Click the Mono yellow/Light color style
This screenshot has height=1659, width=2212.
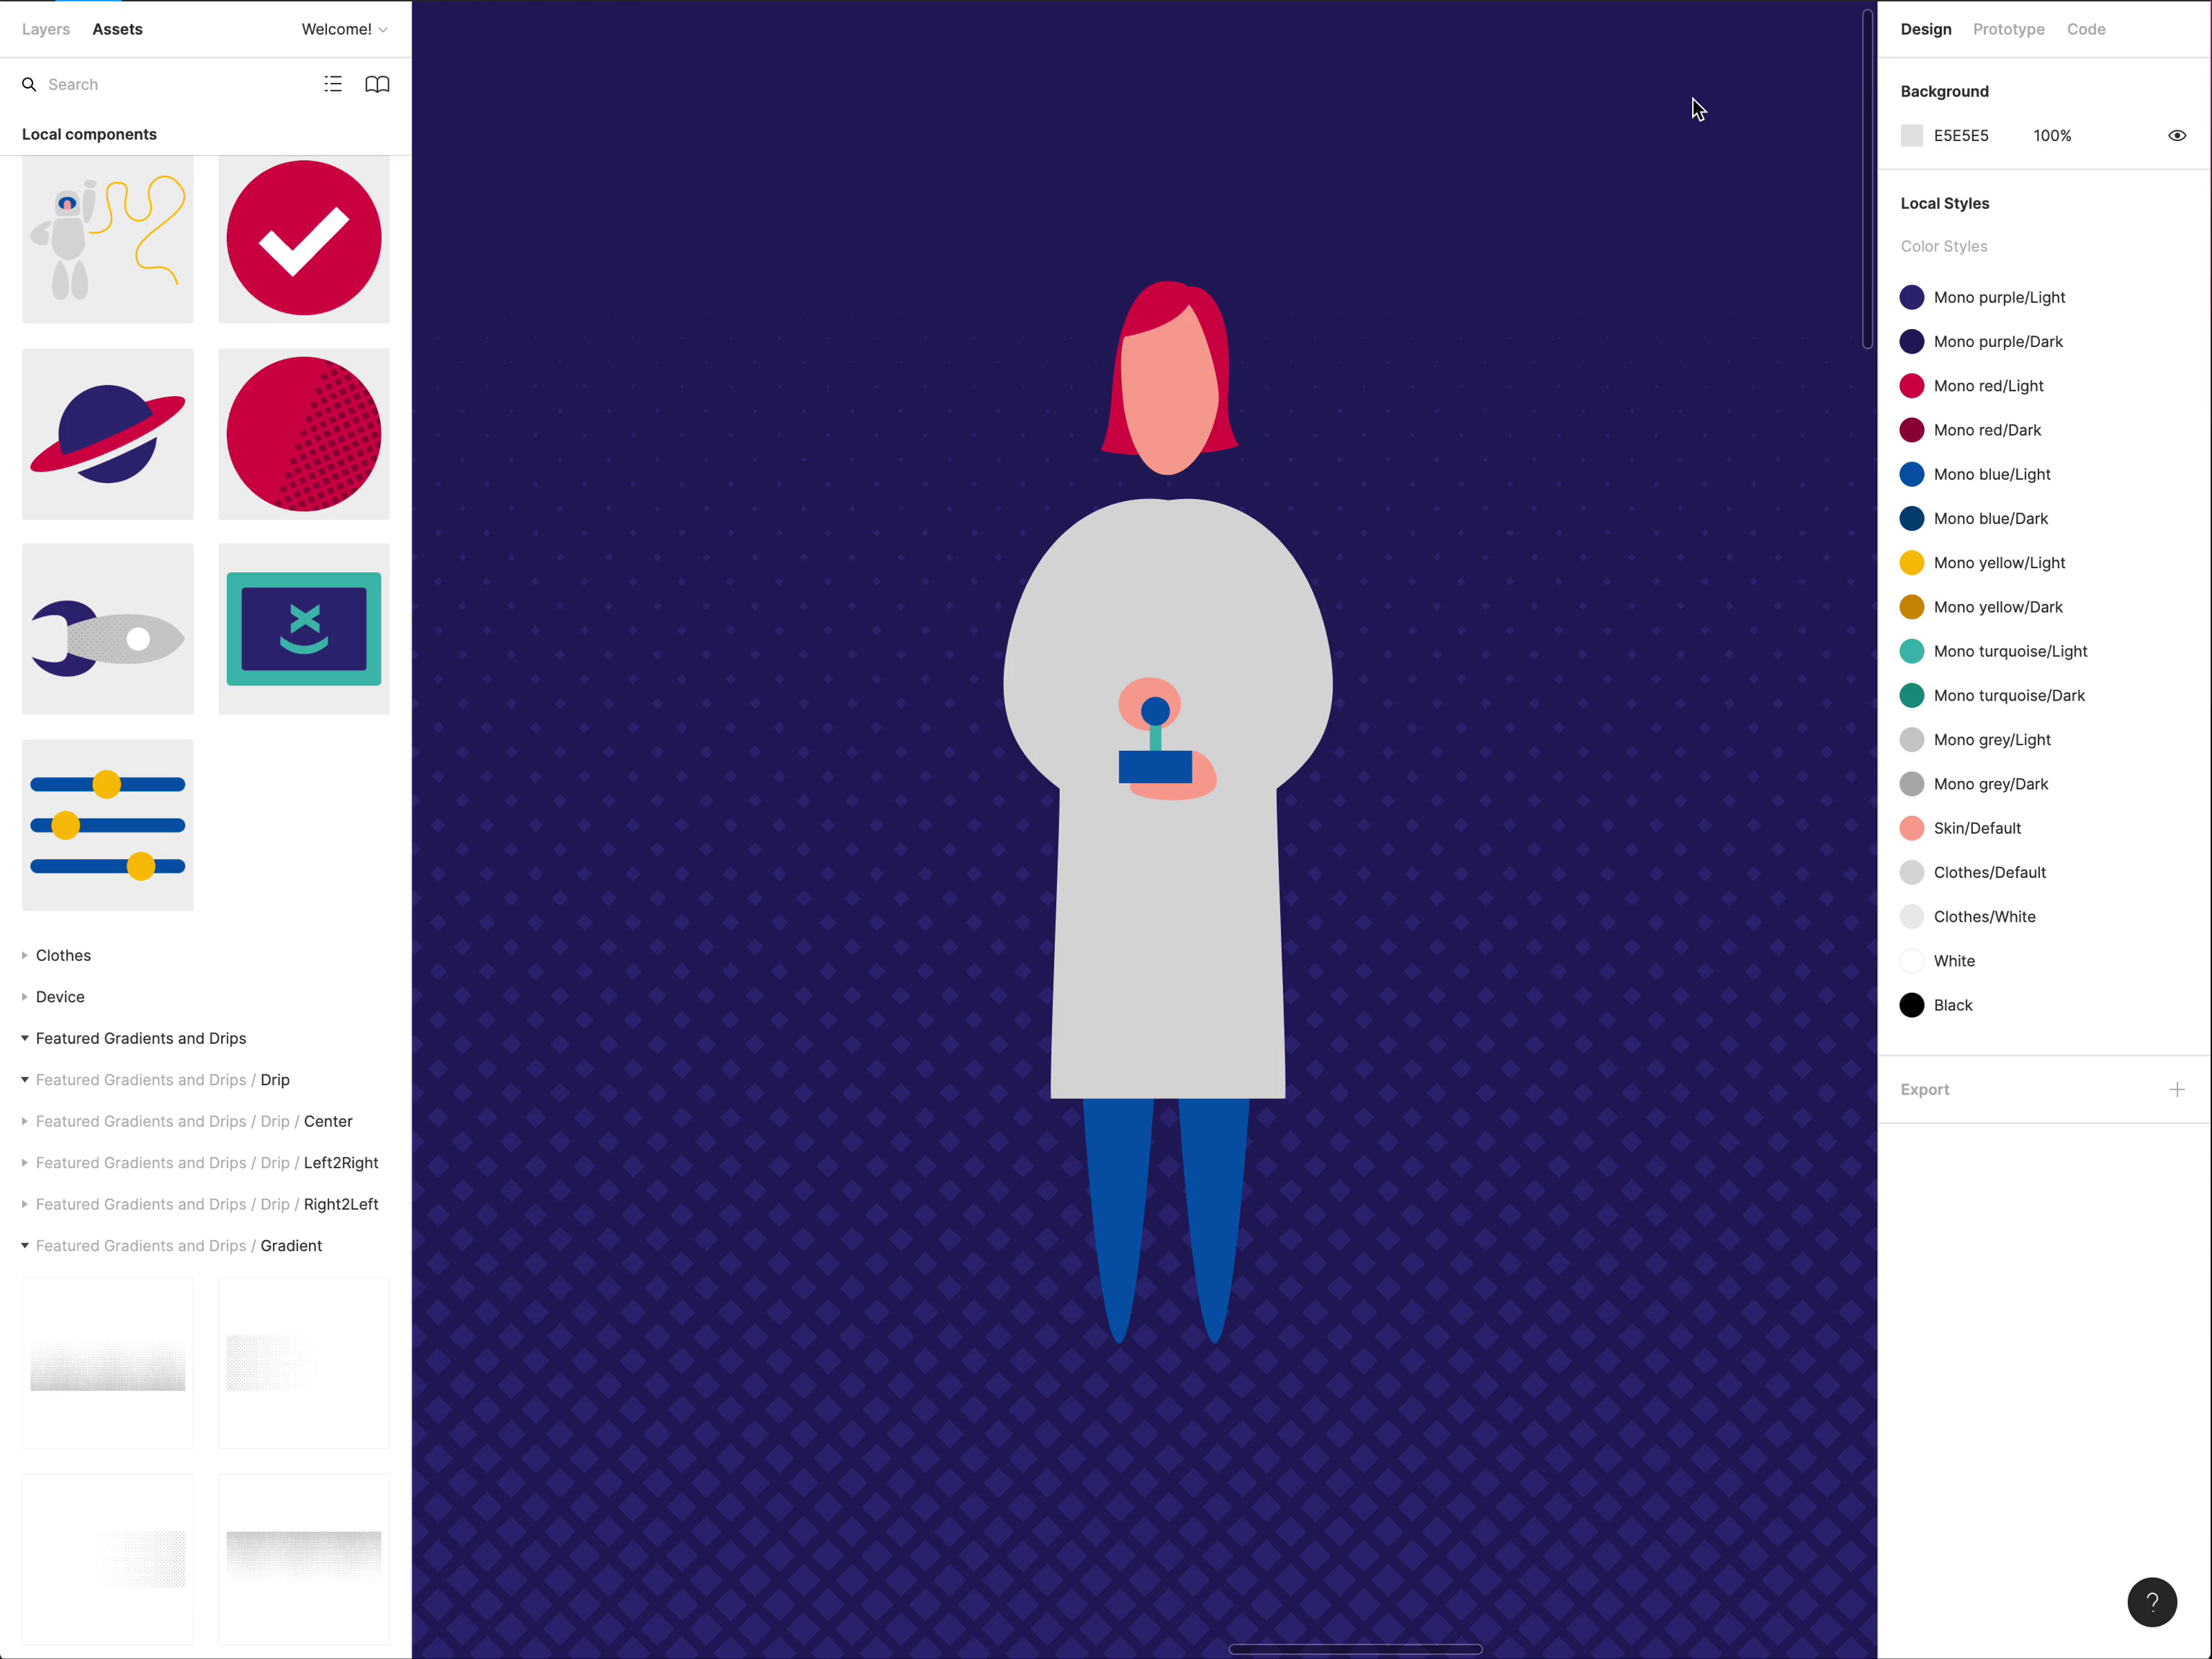tap(1998, 563)
